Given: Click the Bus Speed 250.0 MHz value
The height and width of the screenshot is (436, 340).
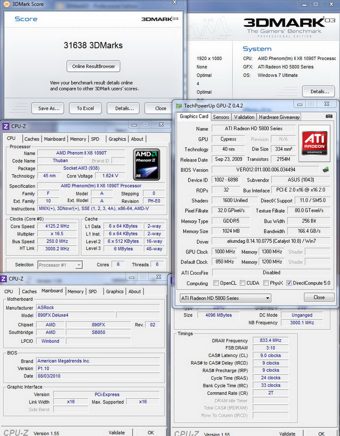Looking at the screenshot, I should click(x=57, y=241).
